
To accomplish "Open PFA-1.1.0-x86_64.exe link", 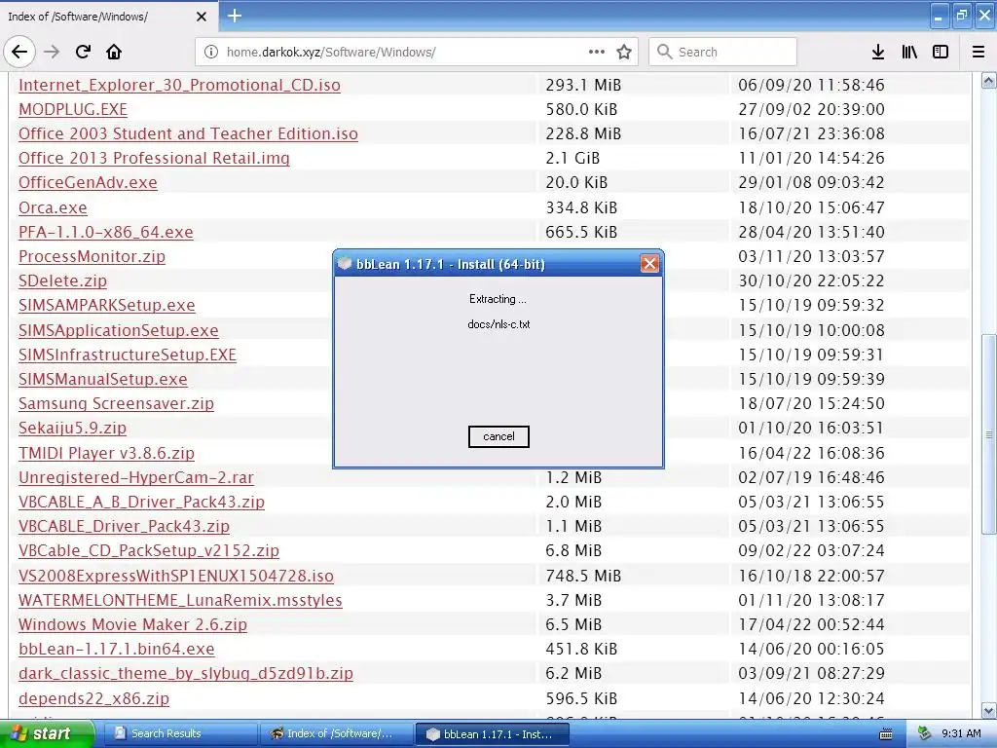I will [x=105, y=232].
